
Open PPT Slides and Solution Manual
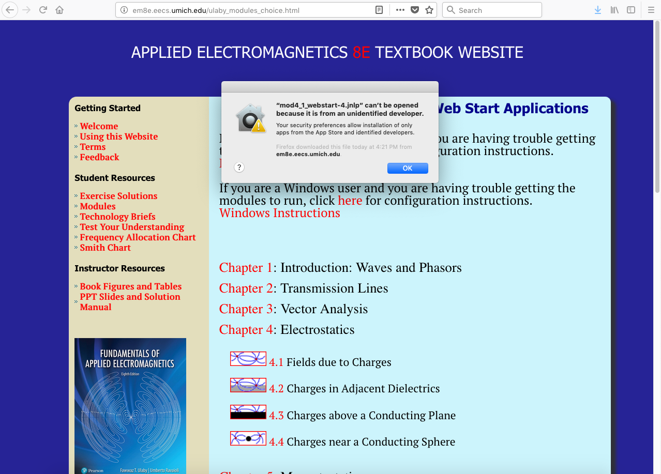pos(130,302)
